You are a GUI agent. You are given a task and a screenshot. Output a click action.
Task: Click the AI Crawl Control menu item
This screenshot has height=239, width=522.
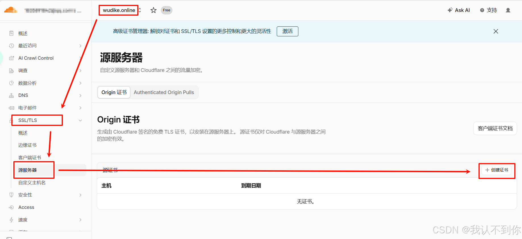click(36, 58)
